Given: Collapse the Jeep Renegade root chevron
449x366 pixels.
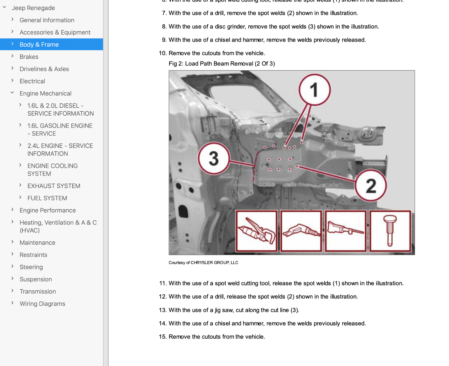Looking at the screenshot, I should 4,7.
